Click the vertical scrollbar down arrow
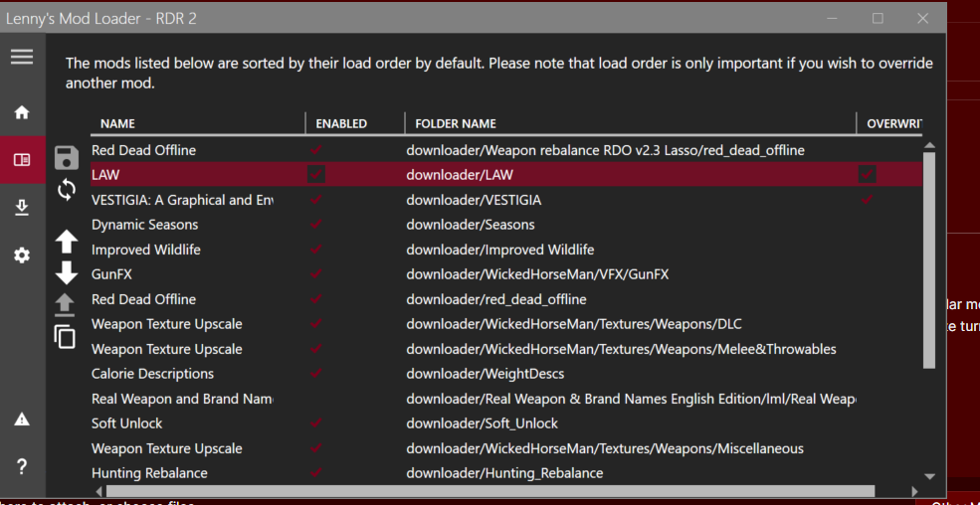 929,476
